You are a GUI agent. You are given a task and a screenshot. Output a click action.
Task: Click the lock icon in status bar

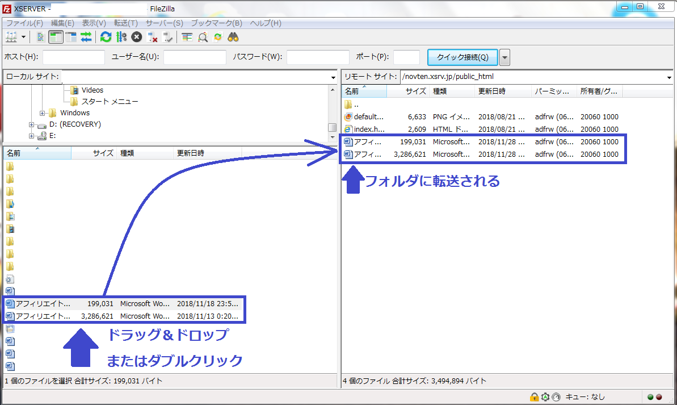pos(534,397)
